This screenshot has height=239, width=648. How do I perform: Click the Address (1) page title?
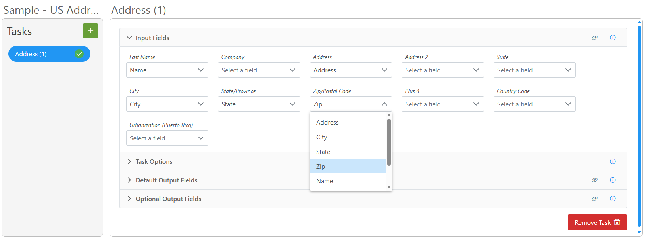[x=138, y=10]
